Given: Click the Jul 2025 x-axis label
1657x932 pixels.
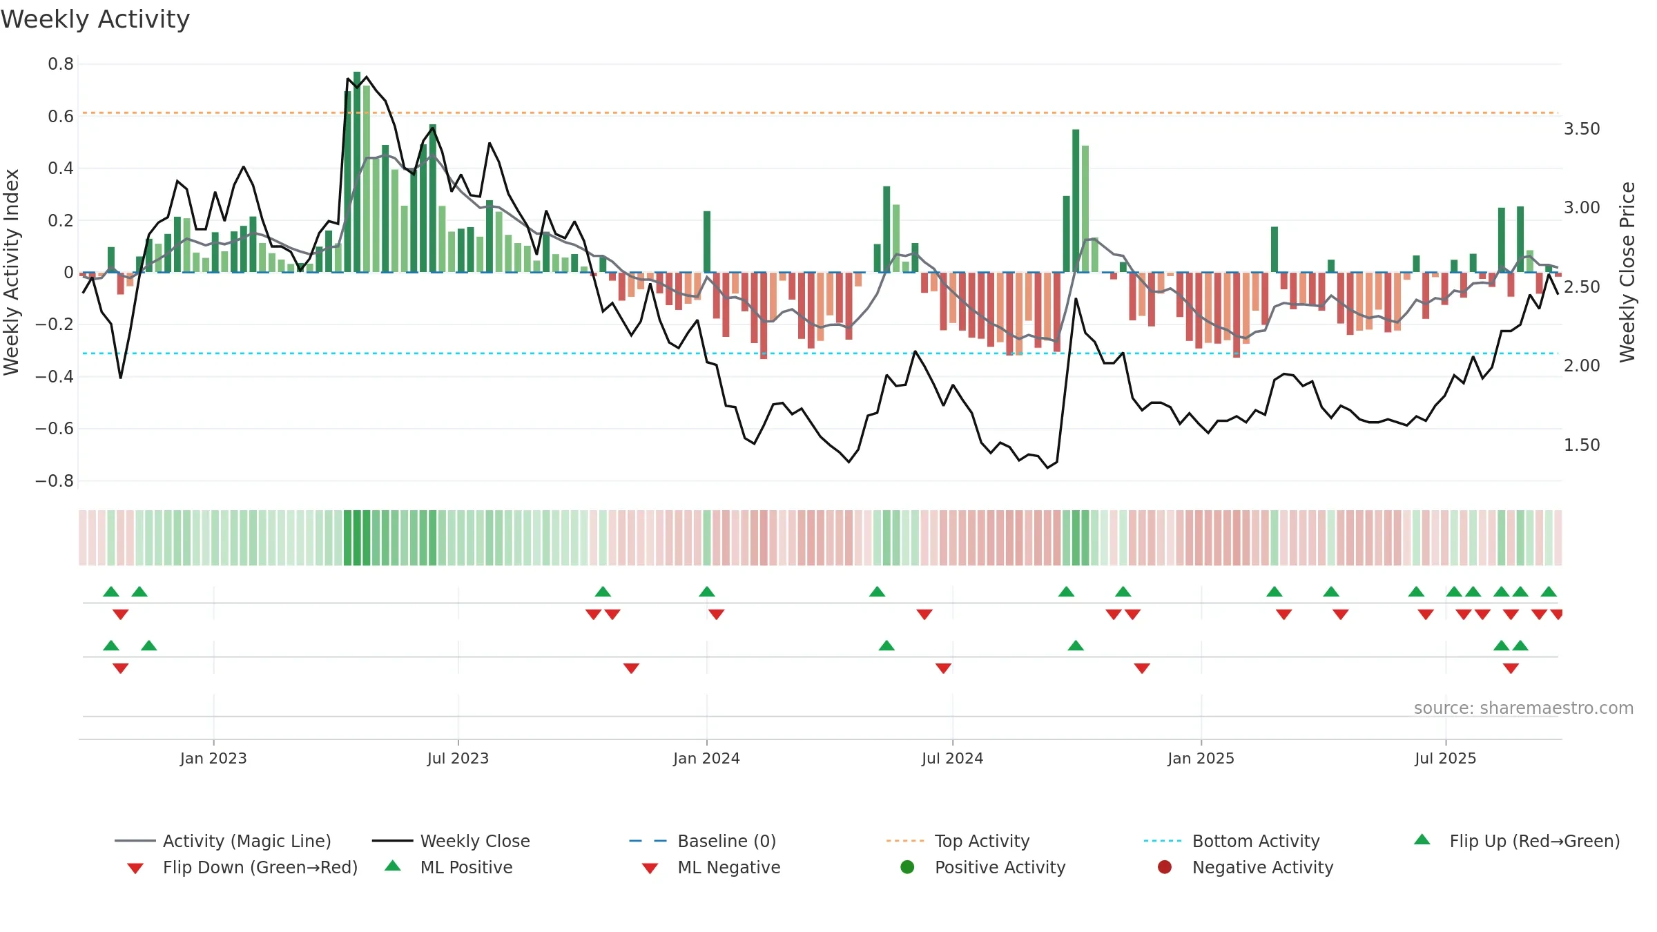Looking at the screenshot, I should point(1445,758).
